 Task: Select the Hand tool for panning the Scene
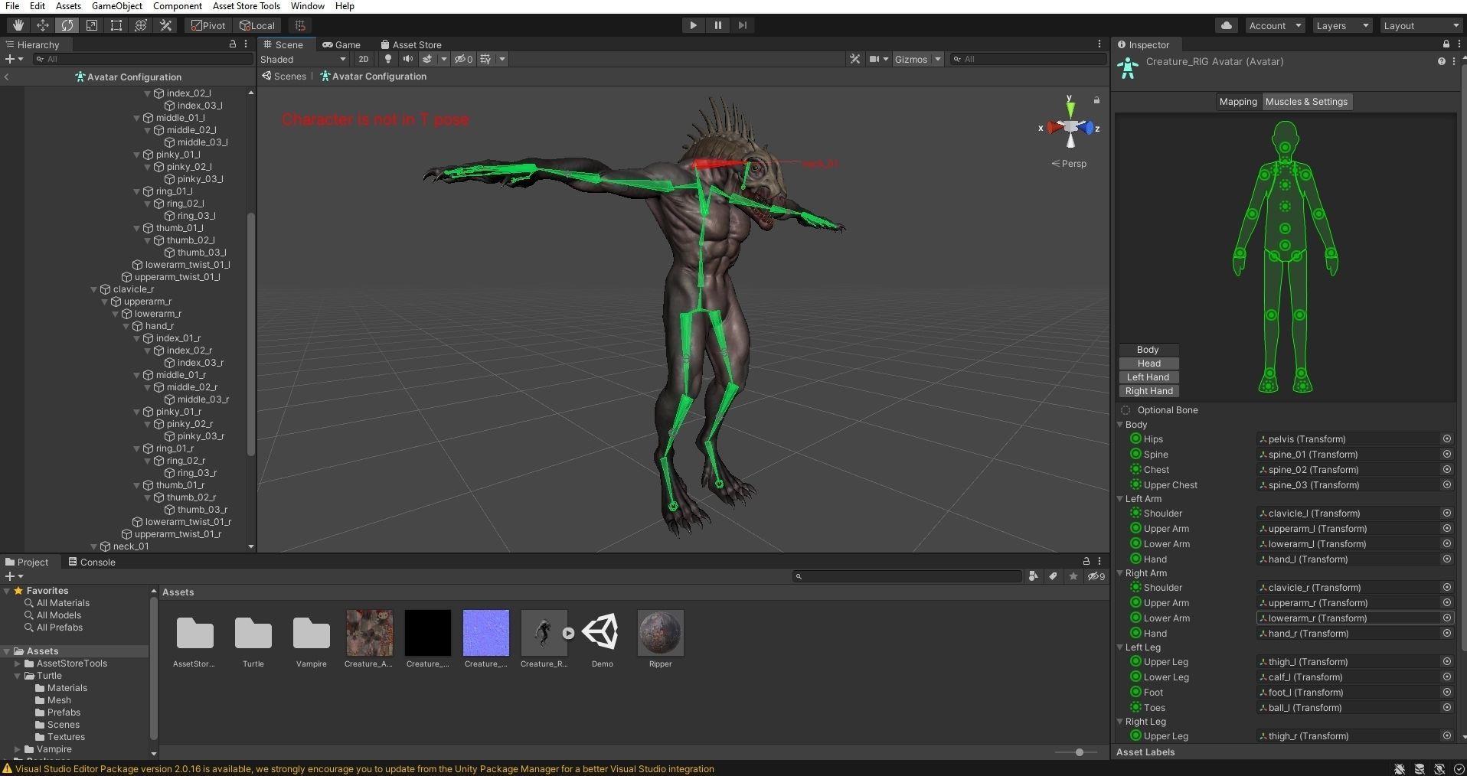coord(18,25)
